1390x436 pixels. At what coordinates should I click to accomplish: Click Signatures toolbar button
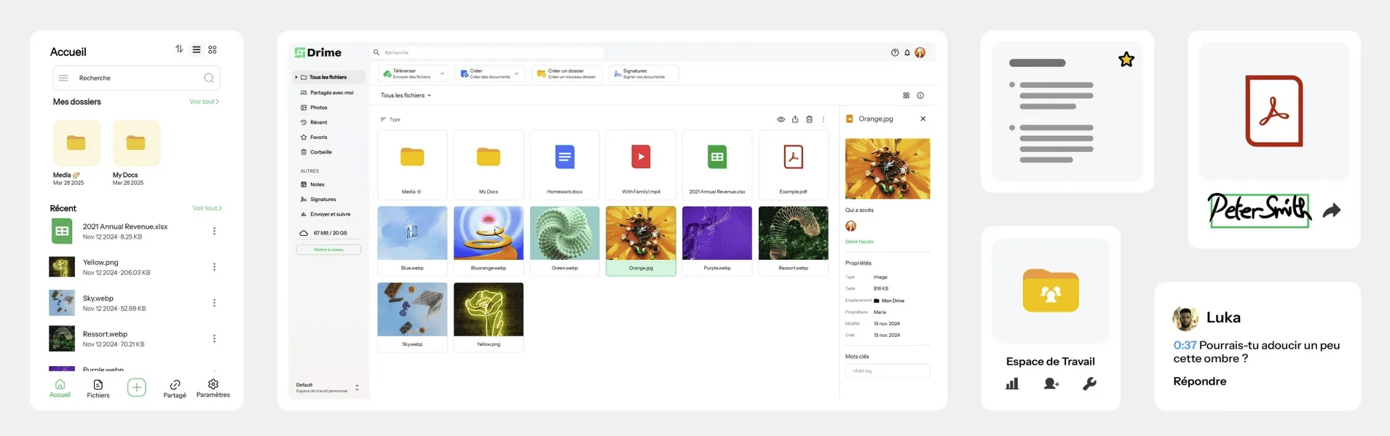[644, 74]
